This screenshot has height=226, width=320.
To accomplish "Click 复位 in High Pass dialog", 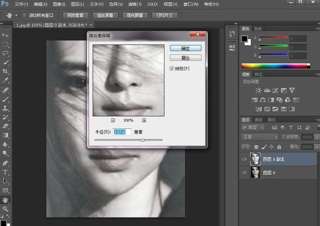I will tap(185, 58).
